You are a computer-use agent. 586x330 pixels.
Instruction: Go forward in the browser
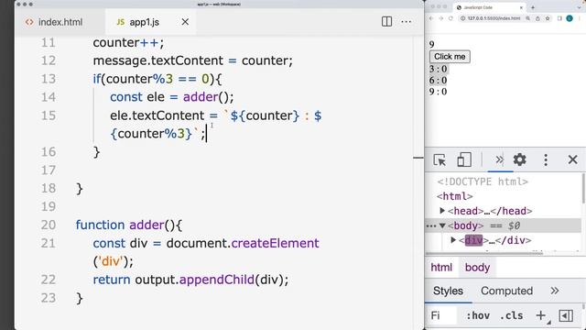[440, 18]
